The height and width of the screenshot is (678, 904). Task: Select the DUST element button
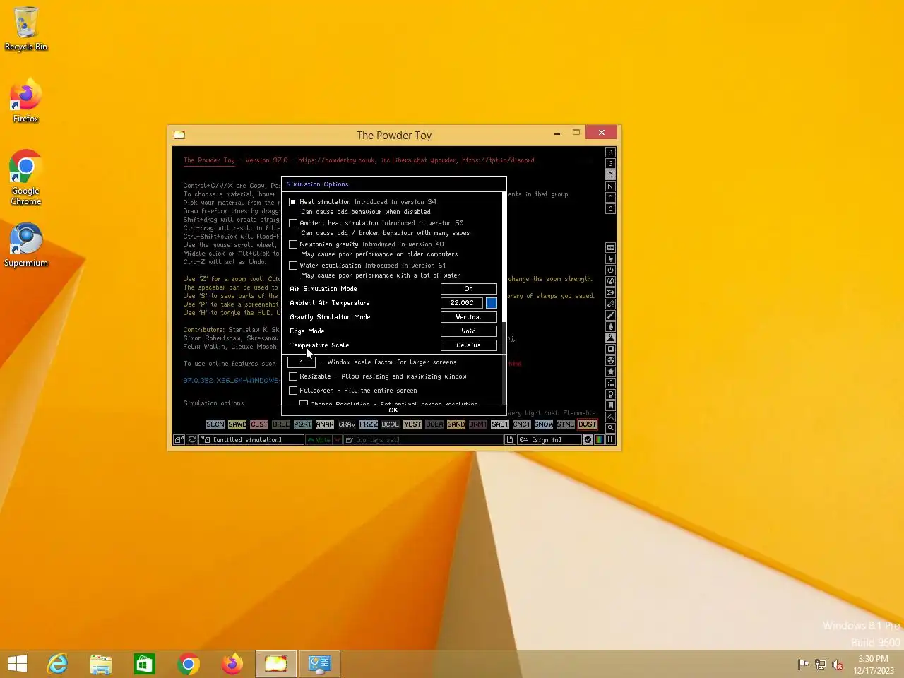pos(588,424)
